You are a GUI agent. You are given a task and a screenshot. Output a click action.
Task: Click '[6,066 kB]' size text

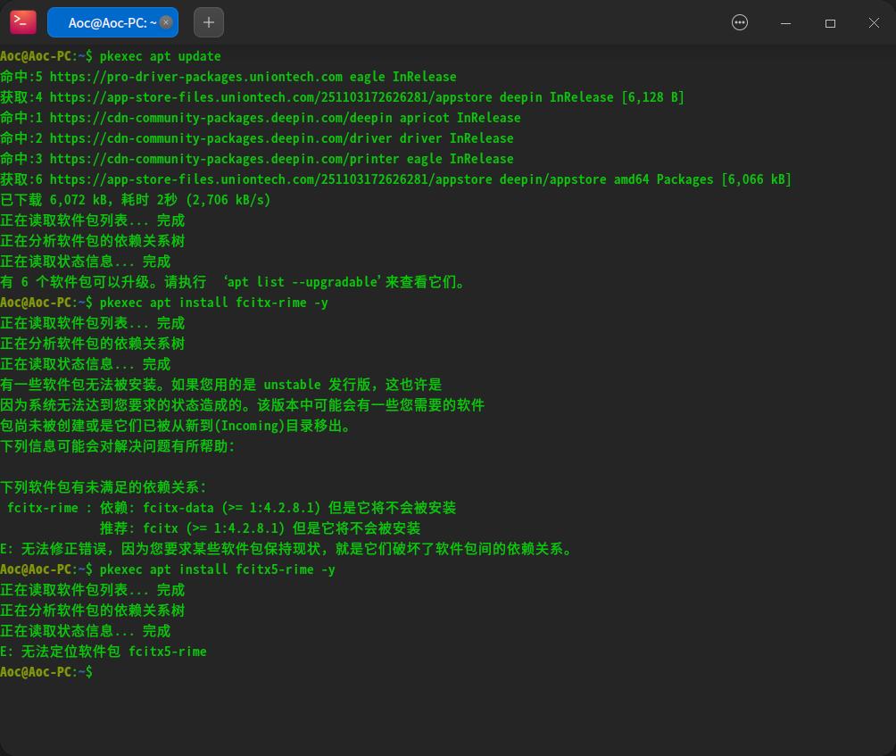click(756, 179)
